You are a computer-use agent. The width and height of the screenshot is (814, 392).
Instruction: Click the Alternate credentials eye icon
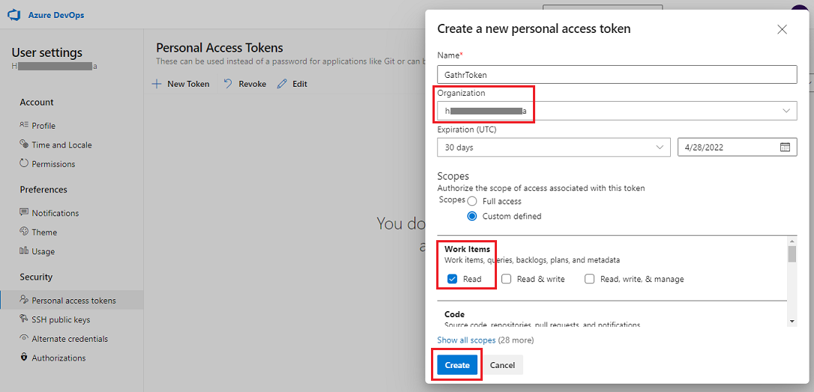[24, 337]
